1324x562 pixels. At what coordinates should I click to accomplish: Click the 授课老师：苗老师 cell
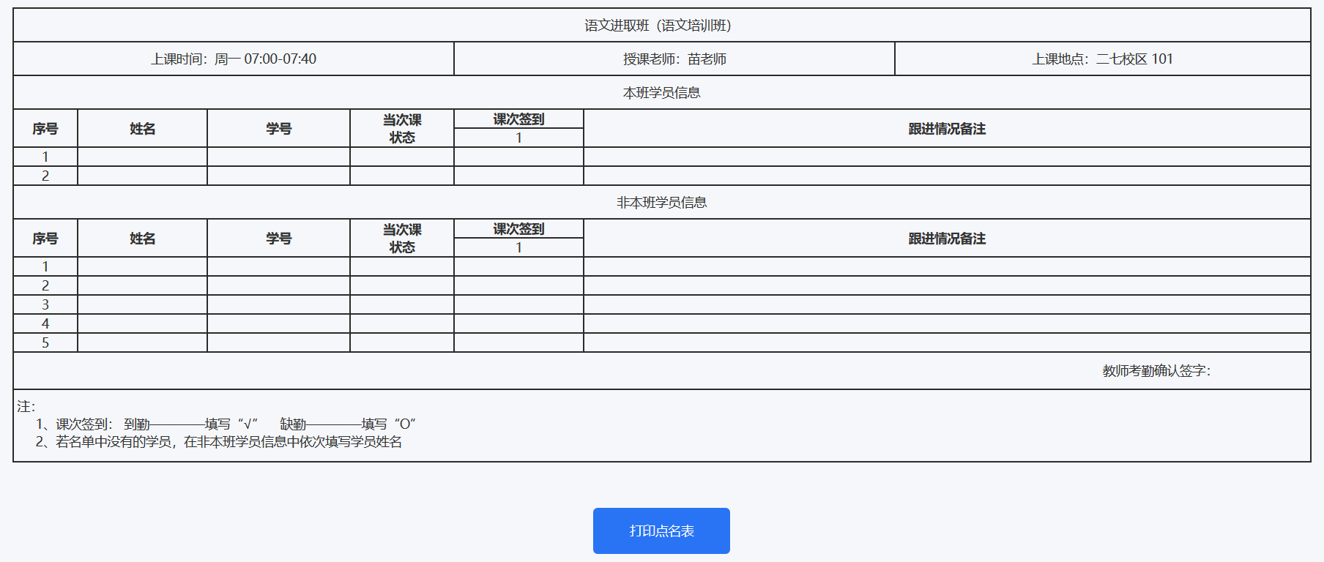coord(674,59)
